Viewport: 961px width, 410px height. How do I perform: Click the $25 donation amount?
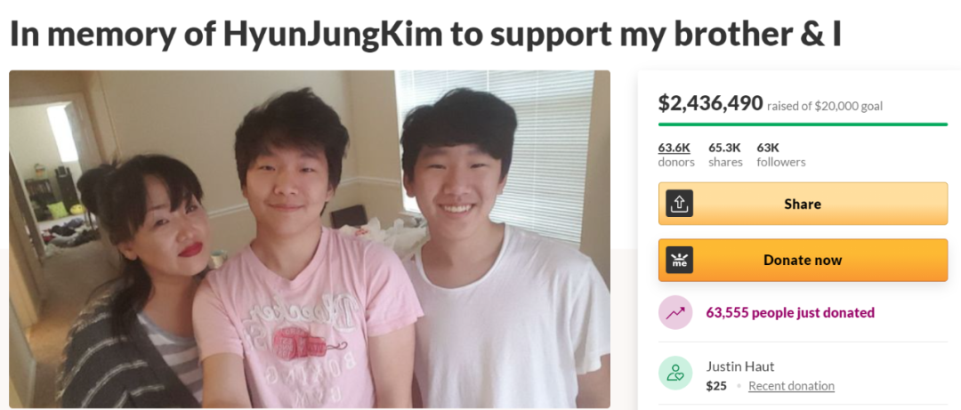[715, 386]
